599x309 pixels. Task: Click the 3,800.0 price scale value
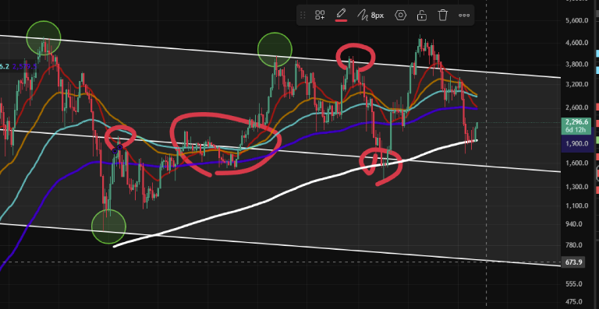click(576, 64)
